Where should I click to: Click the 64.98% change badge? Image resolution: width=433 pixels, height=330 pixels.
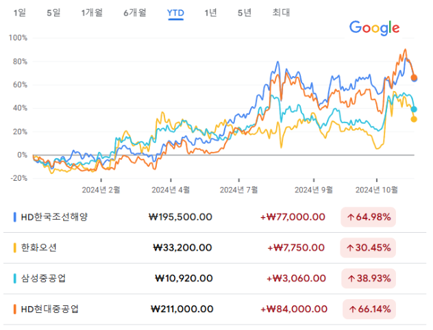point(369,217)
